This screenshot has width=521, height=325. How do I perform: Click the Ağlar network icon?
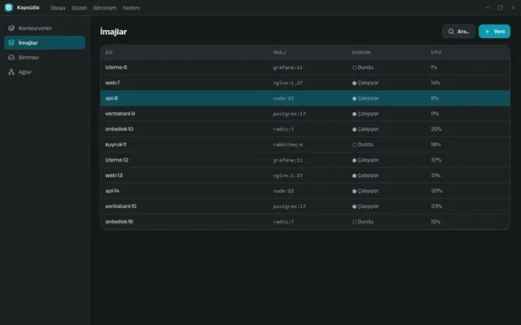[11, 72]
